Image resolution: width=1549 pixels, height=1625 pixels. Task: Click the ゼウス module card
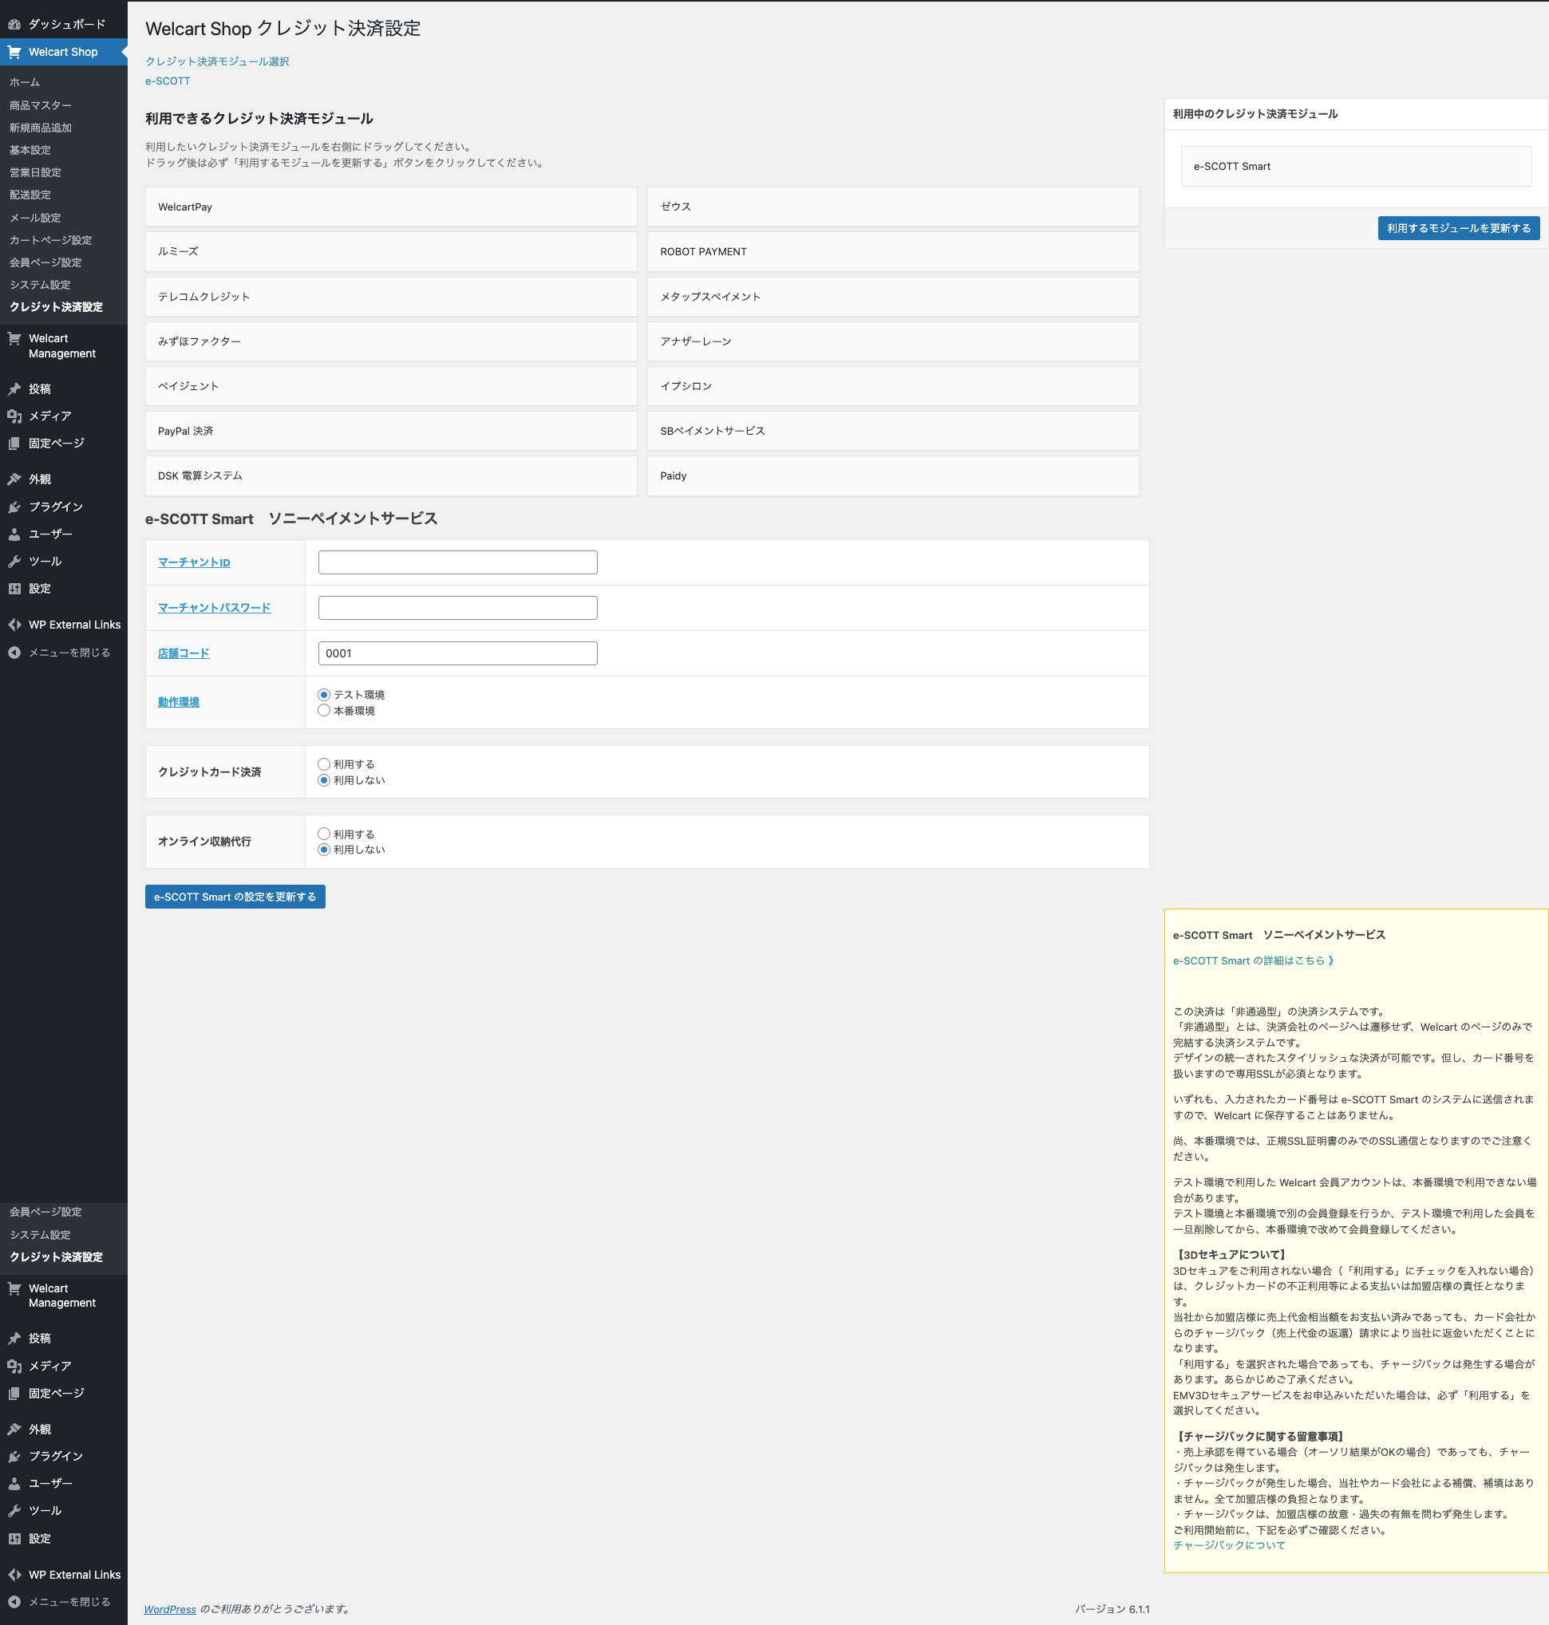point(893,207)
